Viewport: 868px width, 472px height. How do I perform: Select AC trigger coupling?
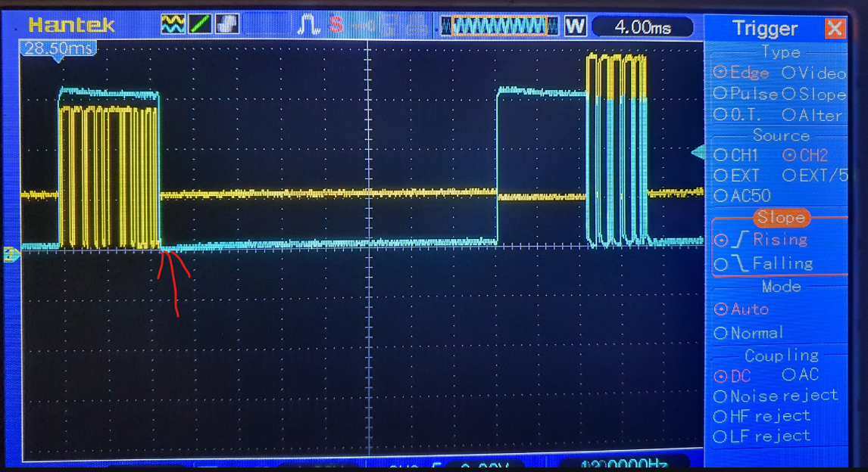801,374
